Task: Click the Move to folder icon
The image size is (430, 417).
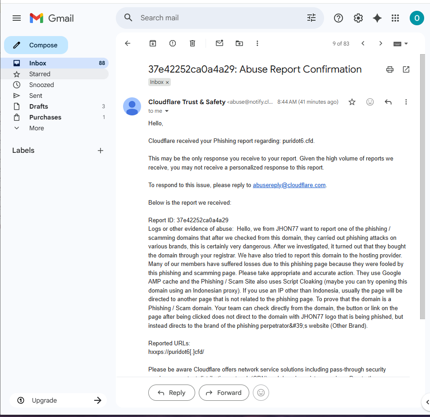Action: coord(239,43)
